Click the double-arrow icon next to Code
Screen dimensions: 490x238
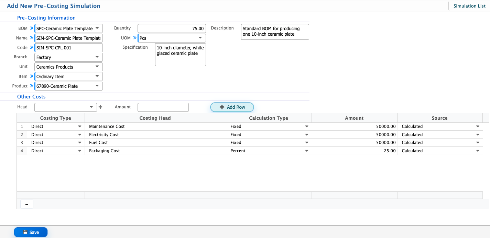(x=32, y=48)
